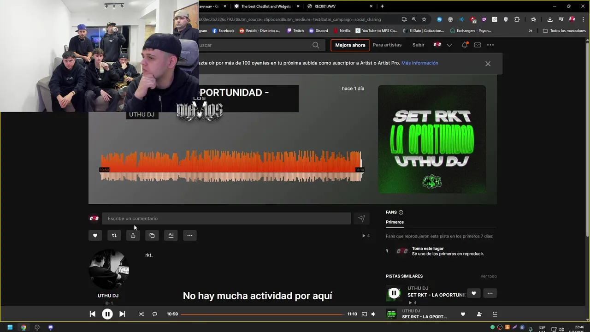Expand hidden bookmarks chevron
This screenshot has width=590, height=332.
[x=531, y=31]
